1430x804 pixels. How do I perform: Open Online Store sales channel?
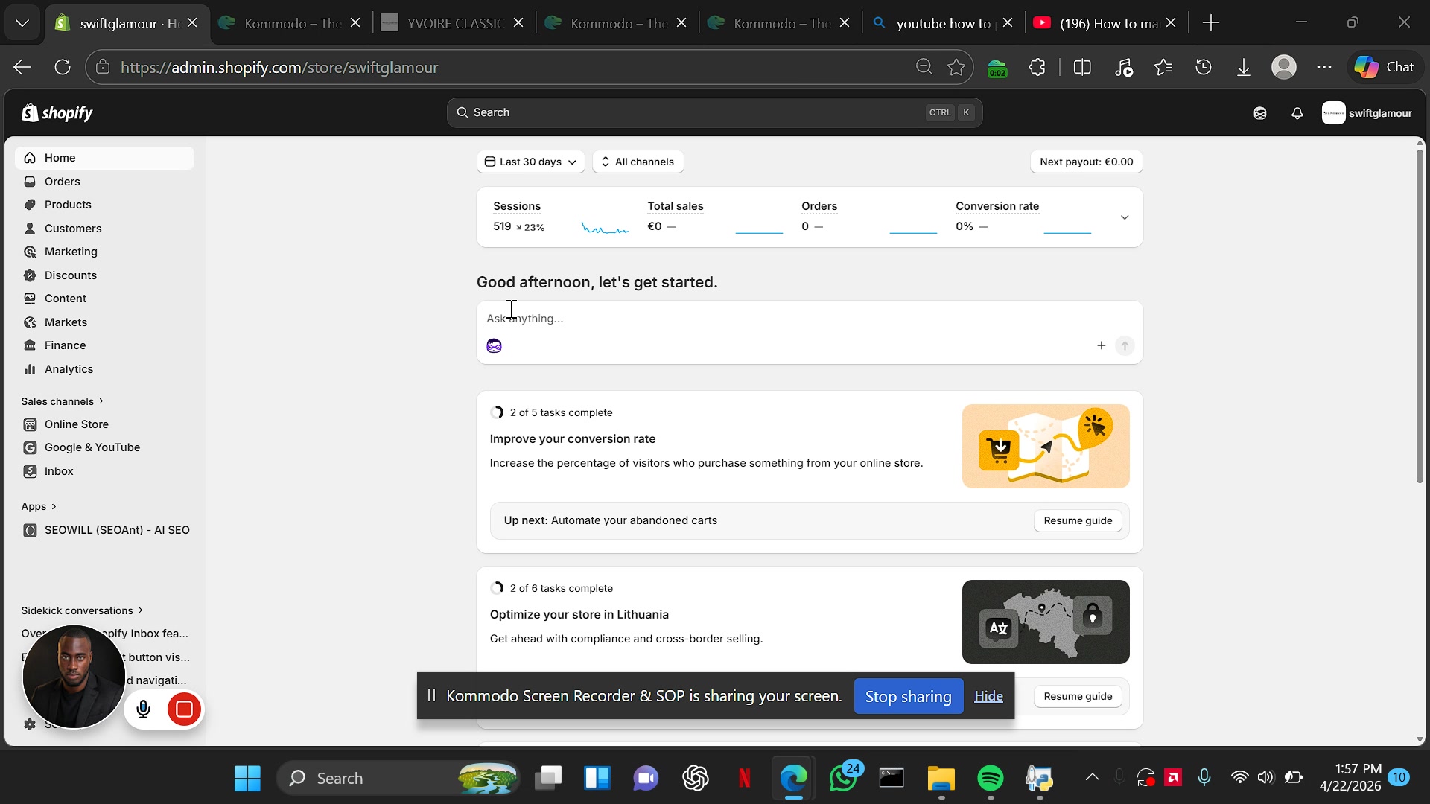[x=76, y=424]
